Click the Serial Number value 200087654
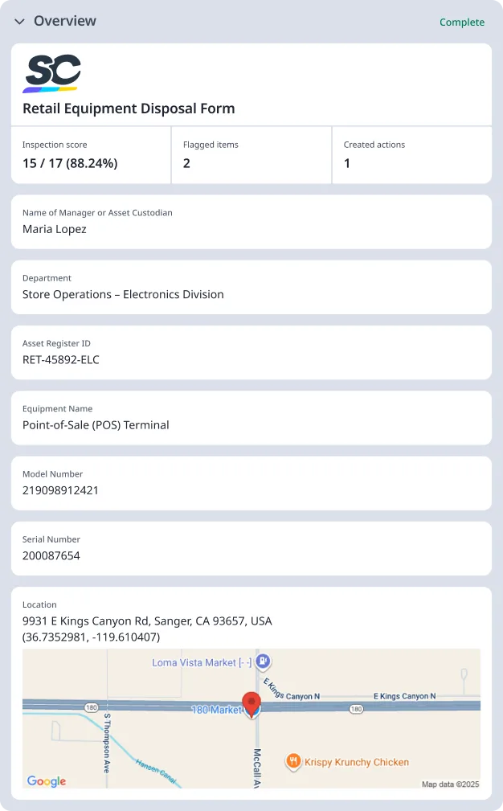The width and height of the screenshot is (503, 811). (51, 555)
